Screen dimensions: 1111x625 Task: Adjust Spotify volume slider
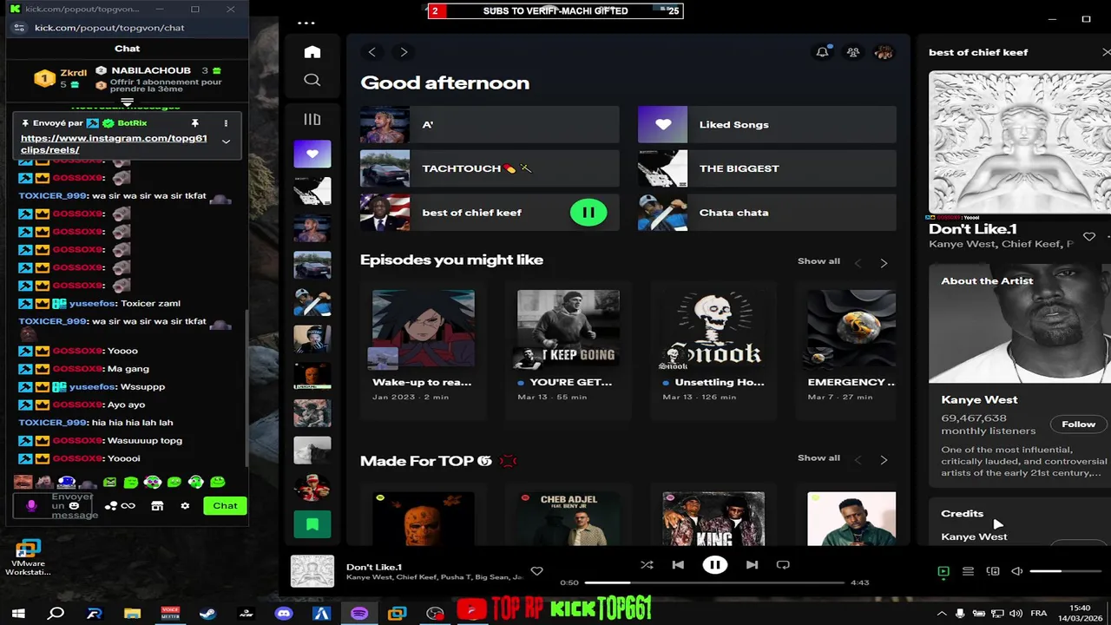(x=1064, y=571)
